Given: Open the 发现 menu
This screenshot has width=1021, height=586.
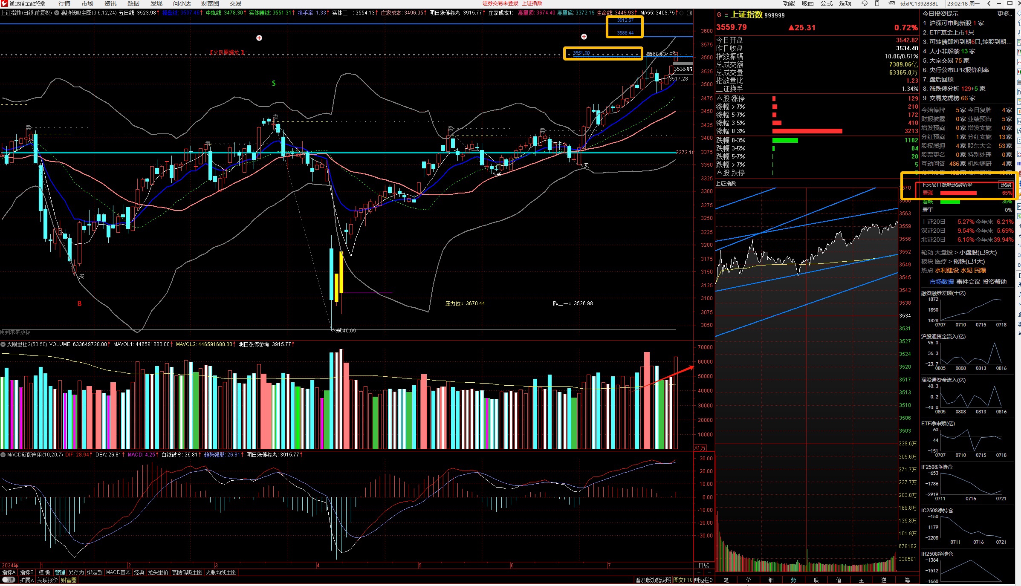Looking at the screenshot, I should (x=156, y=3).
